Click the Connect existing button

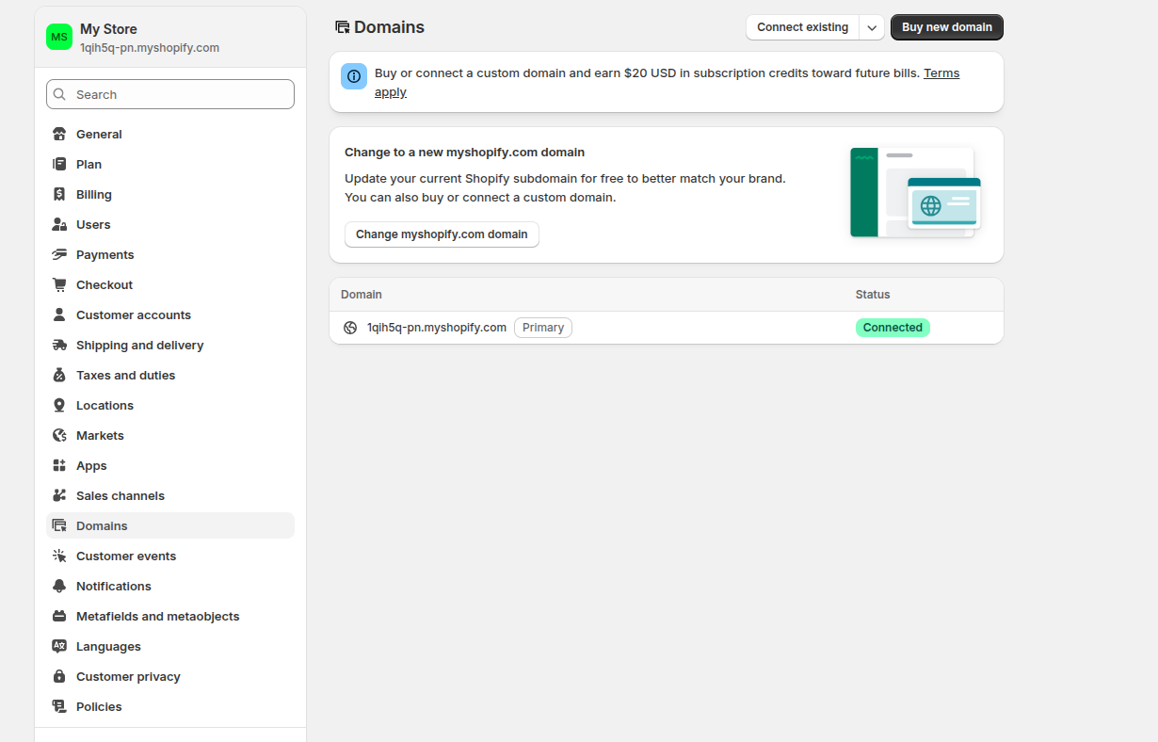(x=803, y=27)
